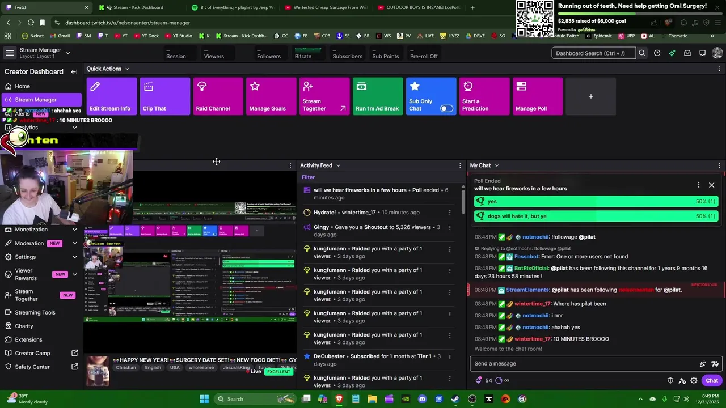The width and height of the screenshot is (726, 408).
Task: Toggle Sub Only Chat switch
Action: tap(447, 108)
